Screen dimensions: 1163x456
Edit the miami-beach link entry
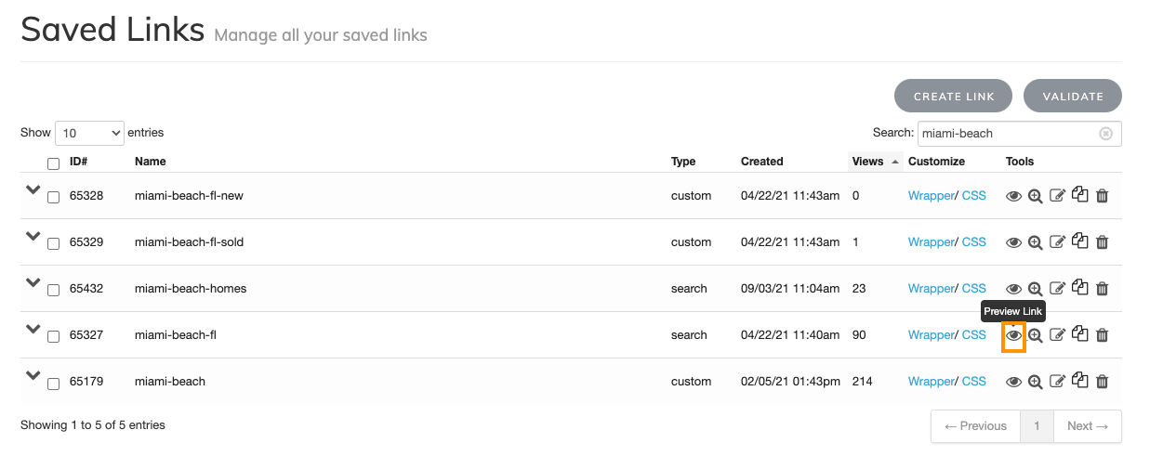click(x=1057, y=382)
